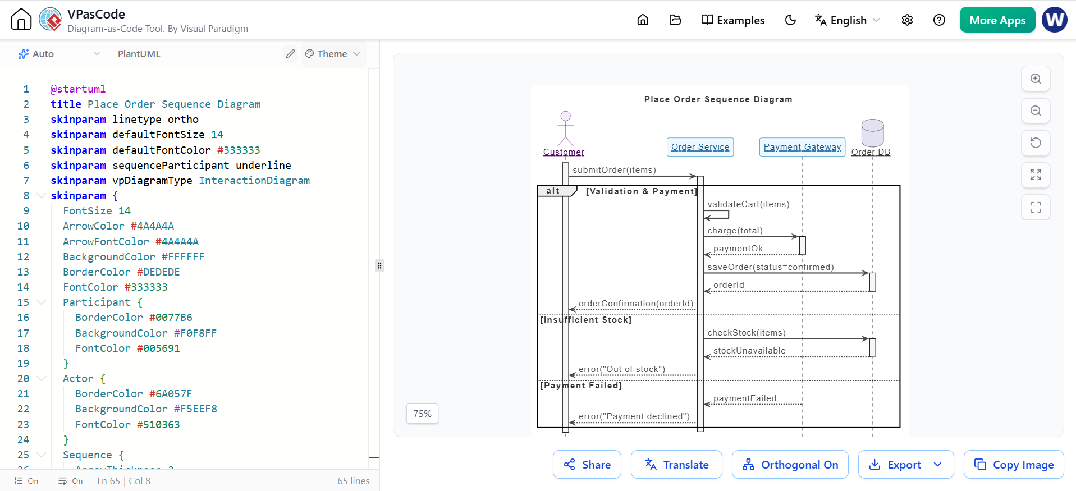Screen dimensions: 1076x491
Task: Click the [Insufficient Stock] section label
Action: [585, 320]
